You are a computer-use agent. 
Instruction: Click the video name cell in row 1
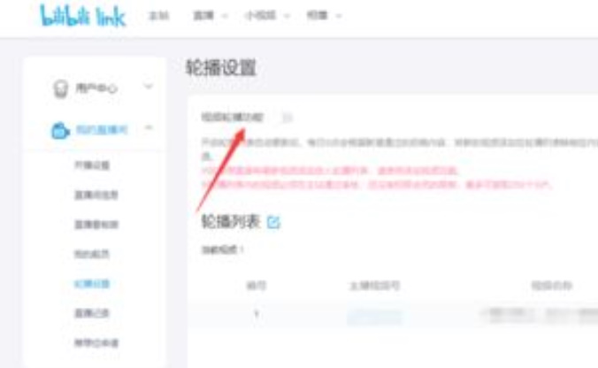point(539,316)
